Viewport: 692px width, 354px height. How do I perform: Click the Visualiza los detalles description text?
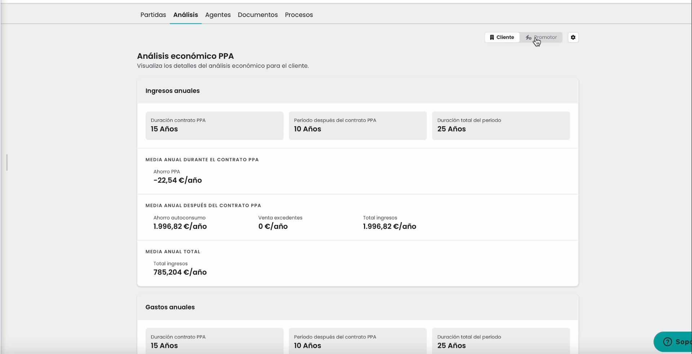point(223,66)
